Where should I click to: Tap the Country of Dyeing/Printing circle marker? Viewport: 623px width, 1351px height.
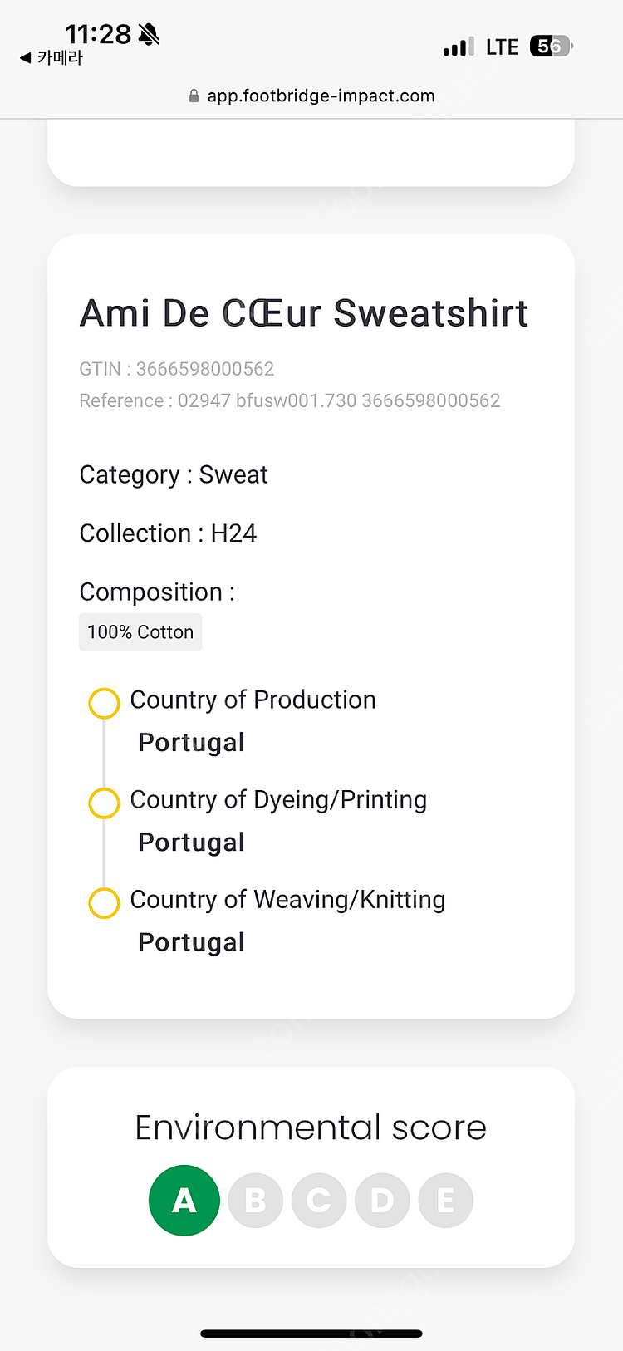[104, 803]
